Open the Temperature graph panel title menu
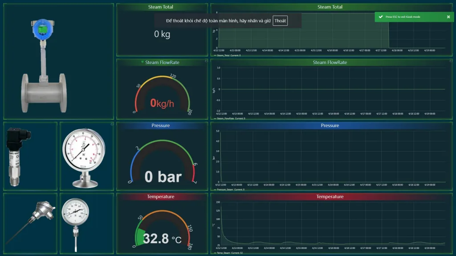Image resolution: width=456 pixels, height=256 pixels. 330,196
